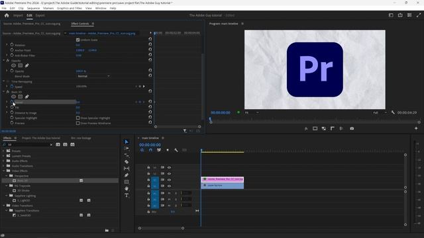Select the Ripple Edit tool

point(127,155)
